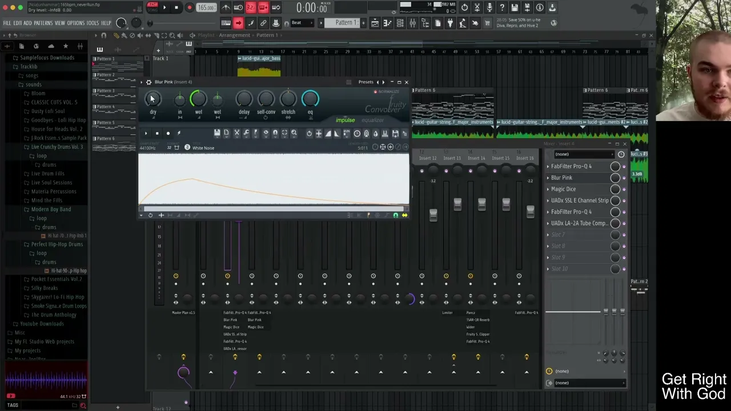Click the main transport Play button
The width and height of the screenshot is (731, 411).
164,7
